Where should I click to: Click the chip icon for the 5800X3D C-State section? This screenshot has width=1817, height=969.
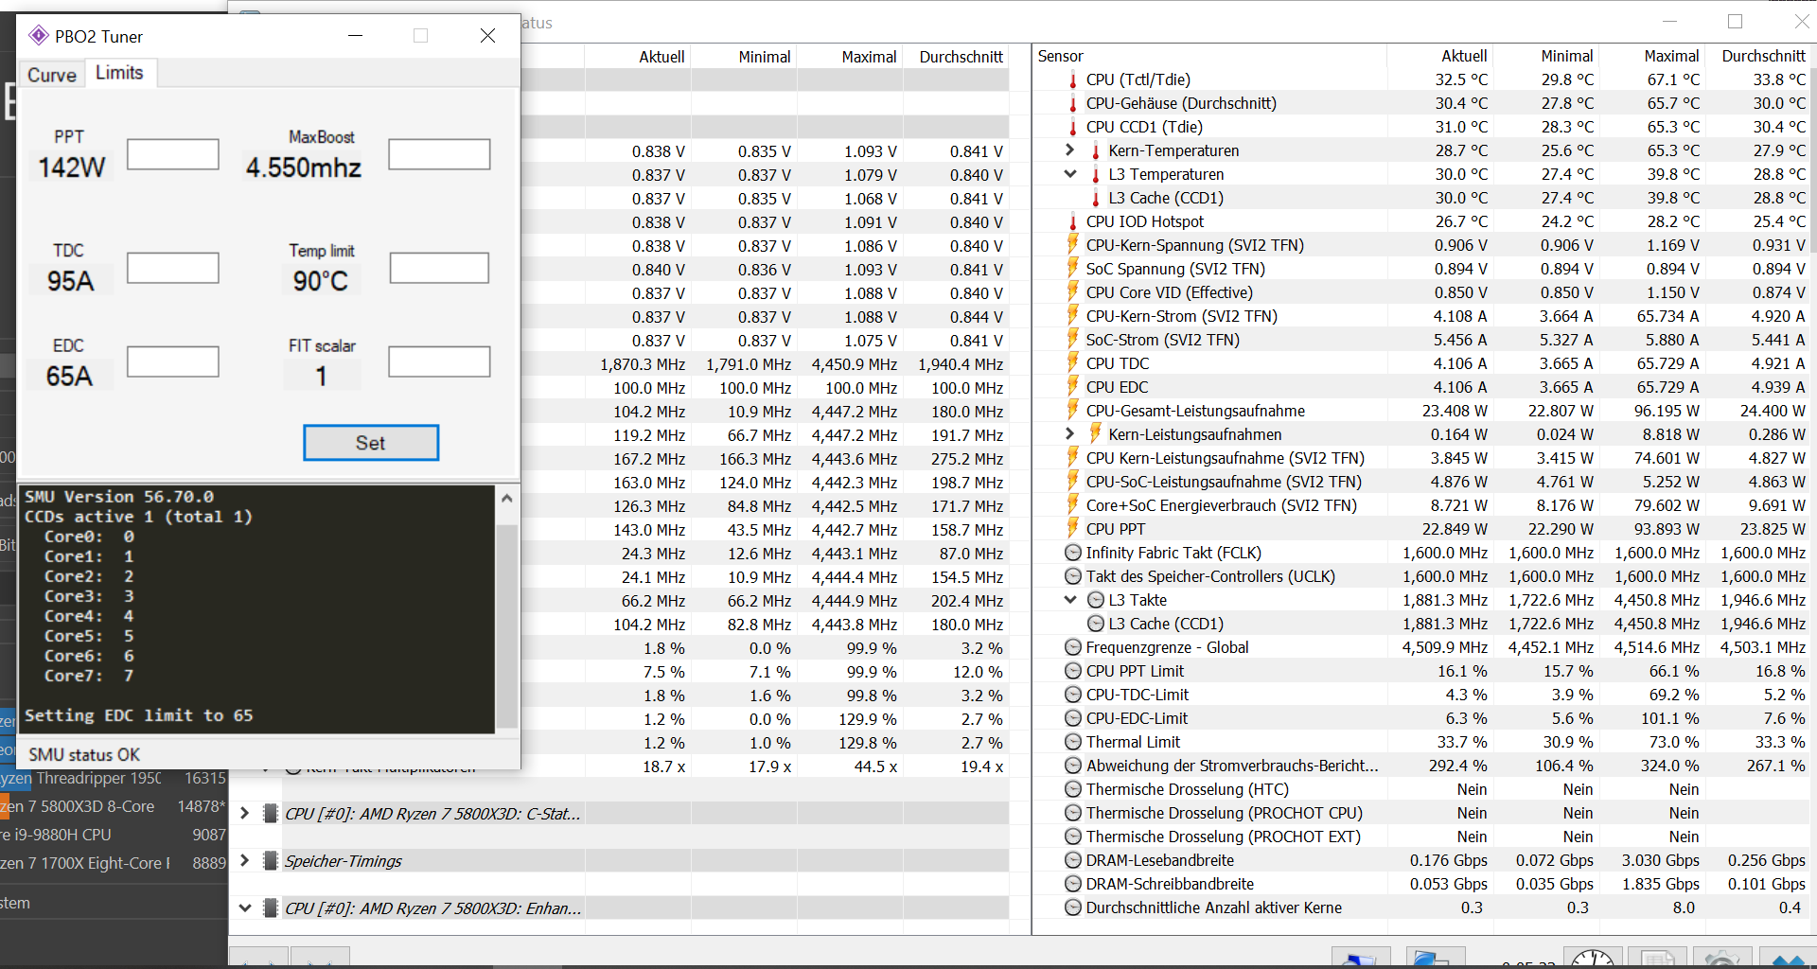pos(270,814)
